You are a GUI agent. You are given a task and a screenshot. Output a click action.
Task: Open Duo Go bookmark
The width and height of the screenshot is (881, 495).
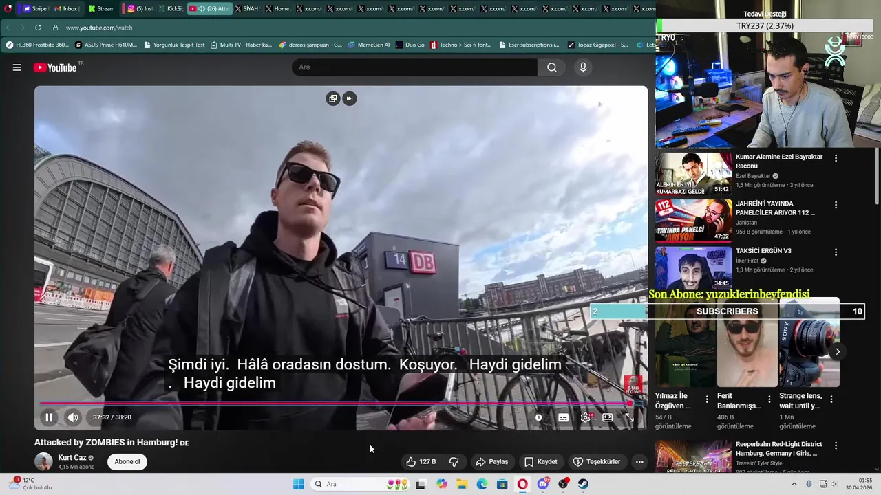[410, 45]
